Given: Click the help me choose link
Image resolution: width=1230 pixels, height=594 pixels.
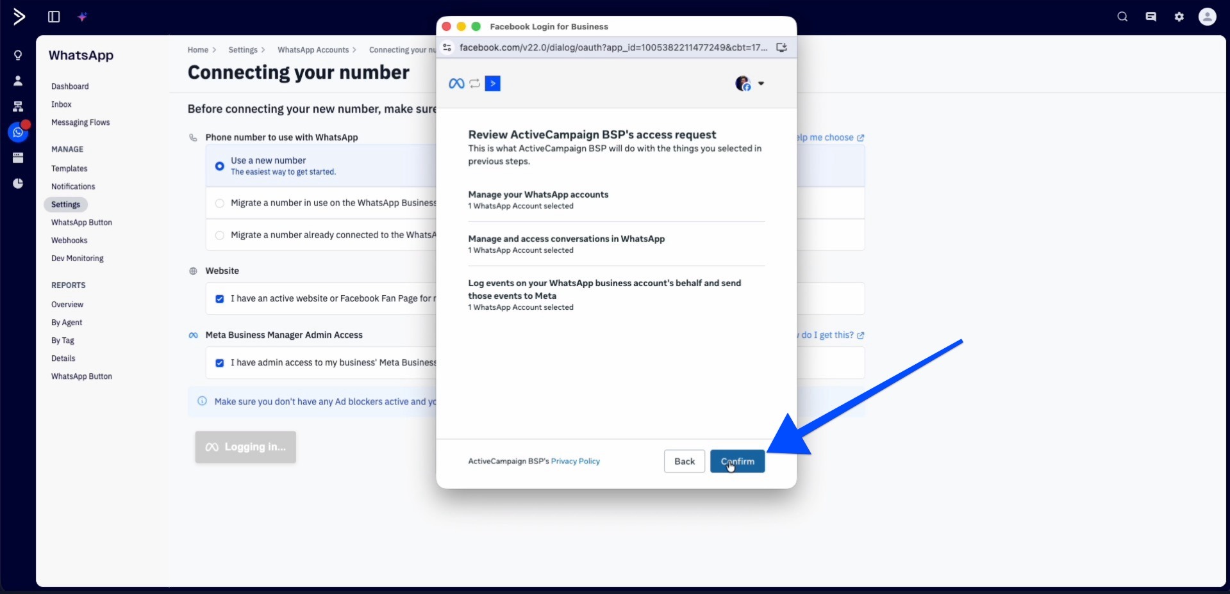Looking at the screenshot, I should click(825, 138).
